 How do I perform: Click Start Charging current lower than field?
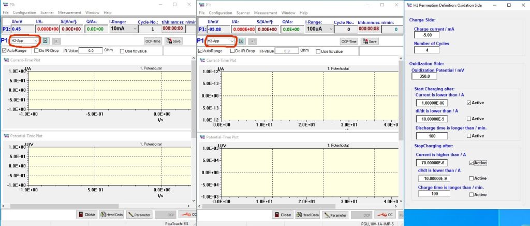click(432, 103)
